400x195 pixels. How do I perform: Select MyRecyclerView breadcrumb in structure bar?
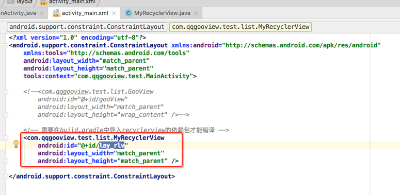[241, 27]
